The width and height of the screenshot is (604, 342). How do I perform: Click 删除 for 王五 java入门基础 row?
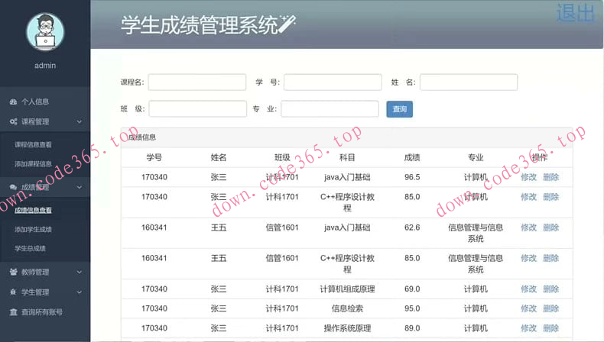(550, 227)
